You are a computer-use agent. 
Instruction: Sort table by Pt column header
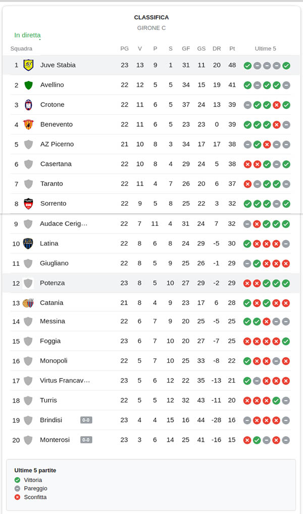(x=232, y=49)
